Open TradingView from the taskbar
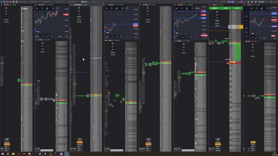The height and width of the screenshot is (156, 278). pos(24,154)
